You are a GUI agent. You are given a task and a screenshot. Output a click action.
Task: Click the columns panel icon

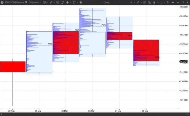[81, 2]
